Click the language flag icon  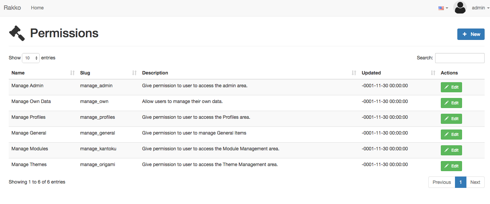pos(441,8)
